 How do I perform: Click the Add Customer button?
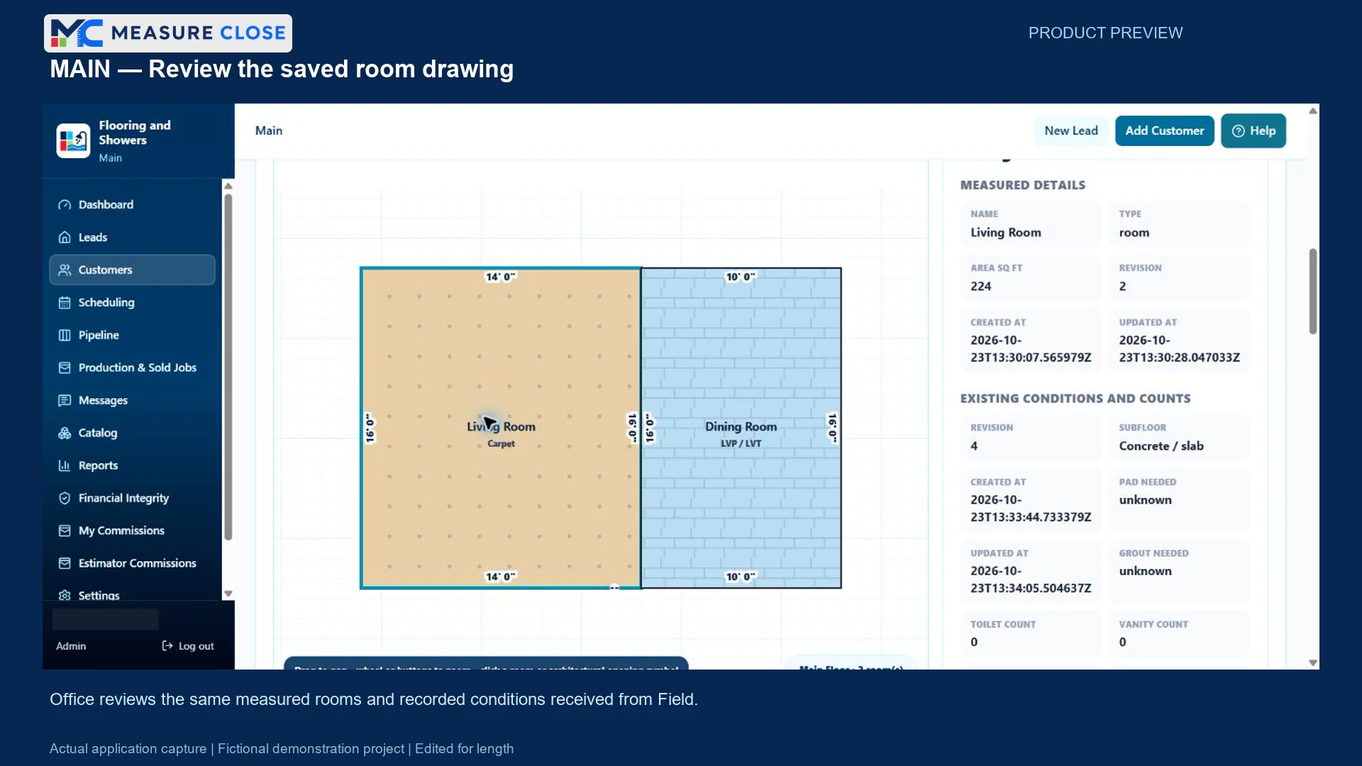(1165, 131)
